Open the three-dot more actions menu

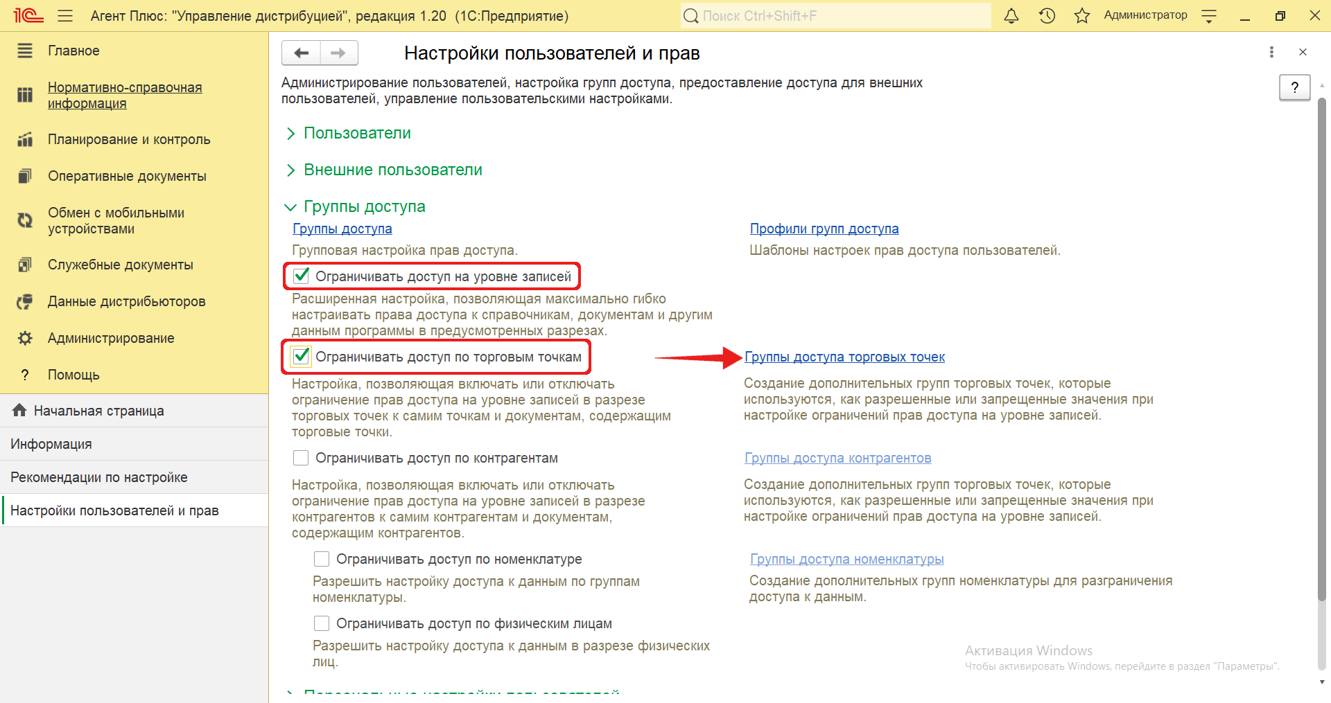pos(1271,52)
